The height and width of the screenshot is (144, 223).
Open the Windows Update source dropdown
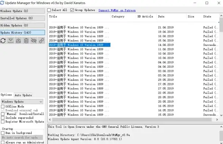22,102
